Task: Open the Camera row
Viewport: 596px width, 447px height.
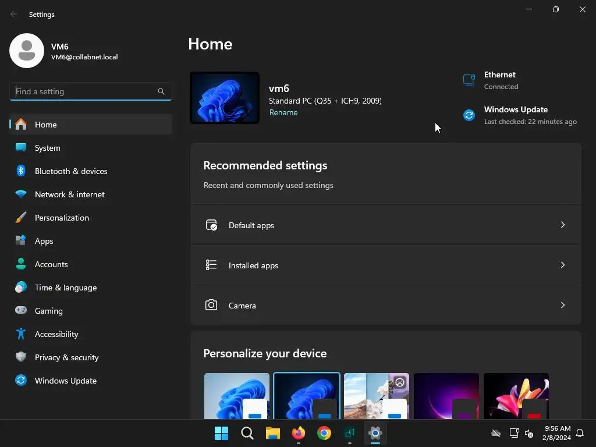Action: [x=386, y=305]
